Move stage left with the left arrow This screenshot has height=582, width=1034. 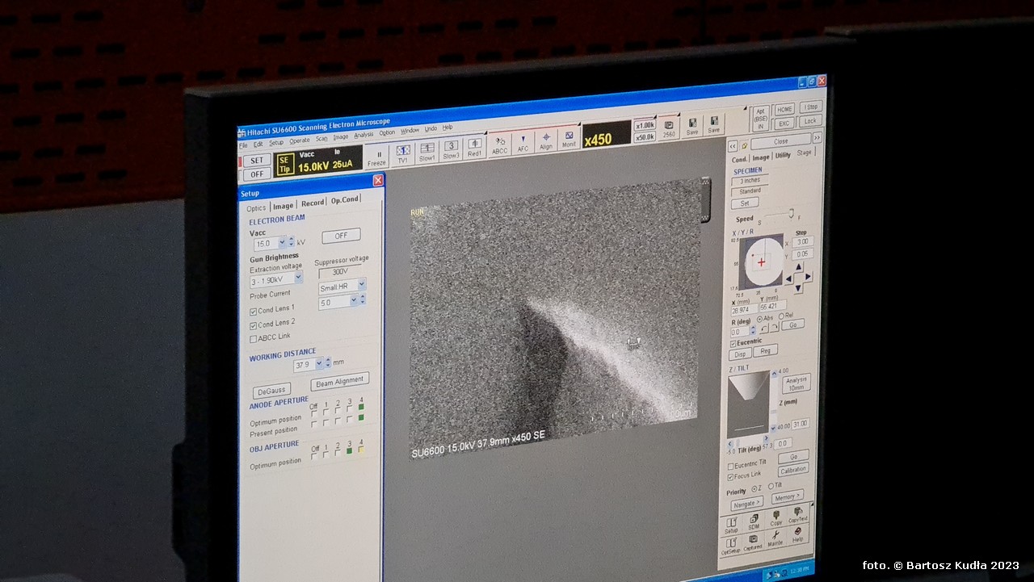788,278
